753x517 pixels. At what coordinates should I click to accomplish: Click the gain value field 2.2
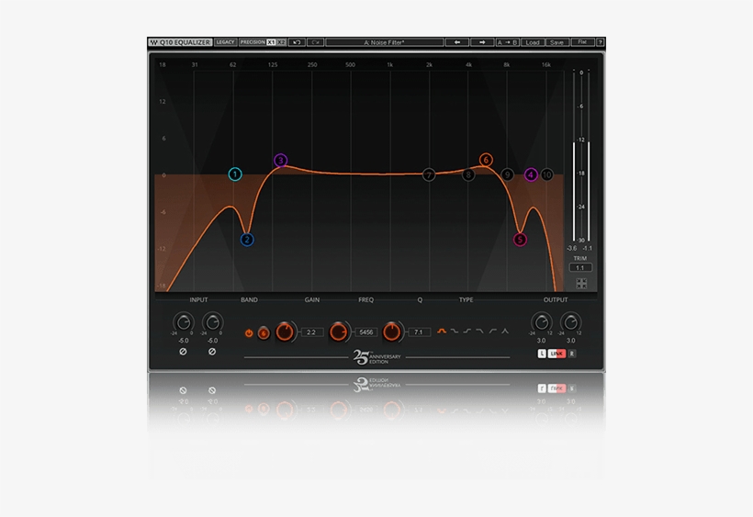coord(312,332)
